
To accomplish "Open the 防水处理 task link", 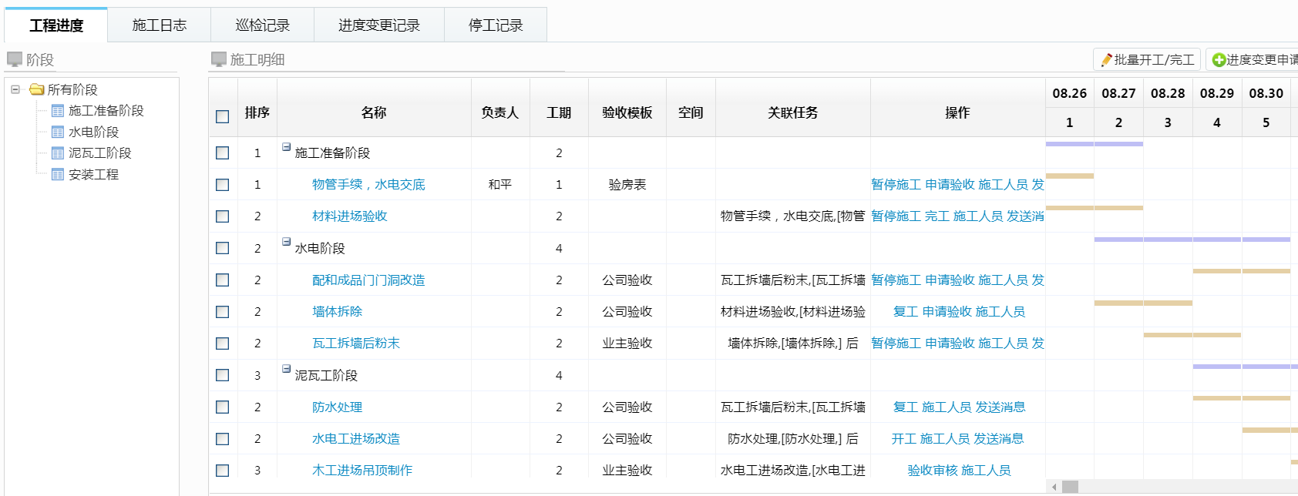I will tap(337, 407).
